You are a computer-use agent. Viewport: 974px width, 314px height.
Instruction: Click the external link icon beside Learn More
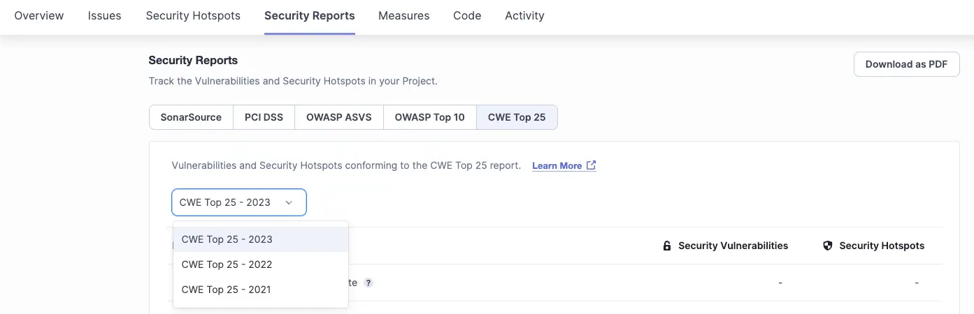[592, 165]
